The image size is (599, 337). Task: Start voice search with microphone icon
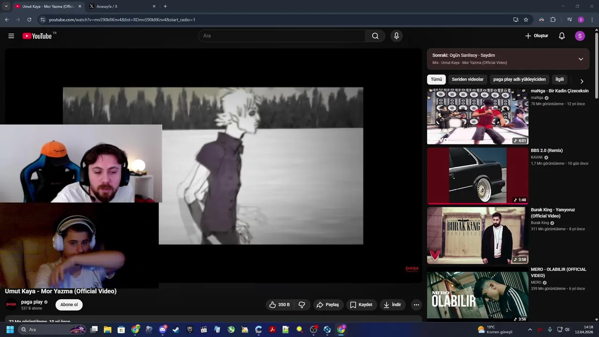coord(396,36)
